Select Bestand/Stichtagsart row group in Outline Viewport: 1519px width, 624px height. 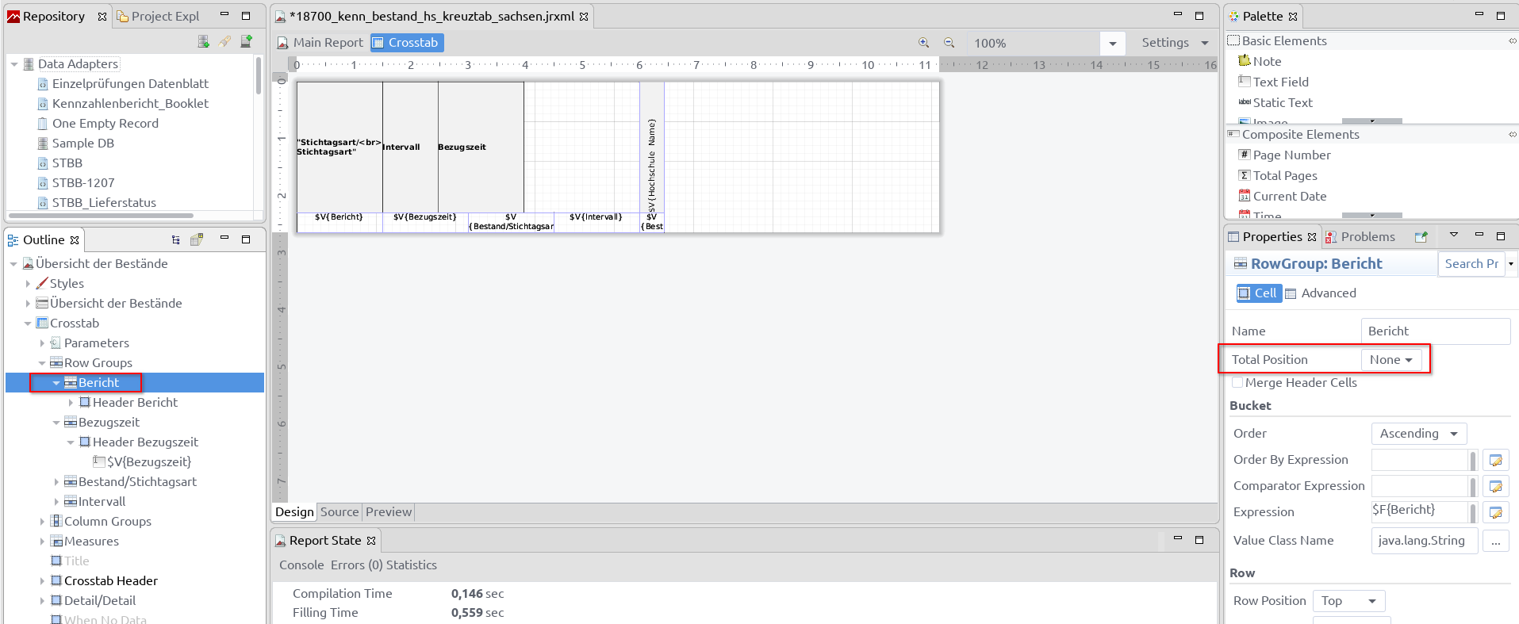pyautogui.click(x=130, y=482)
